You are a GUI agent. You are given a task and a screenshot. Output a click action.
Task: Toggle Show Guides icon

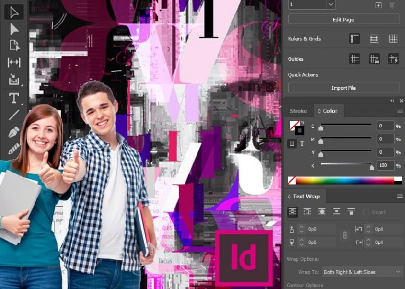[x=355, y=59]
